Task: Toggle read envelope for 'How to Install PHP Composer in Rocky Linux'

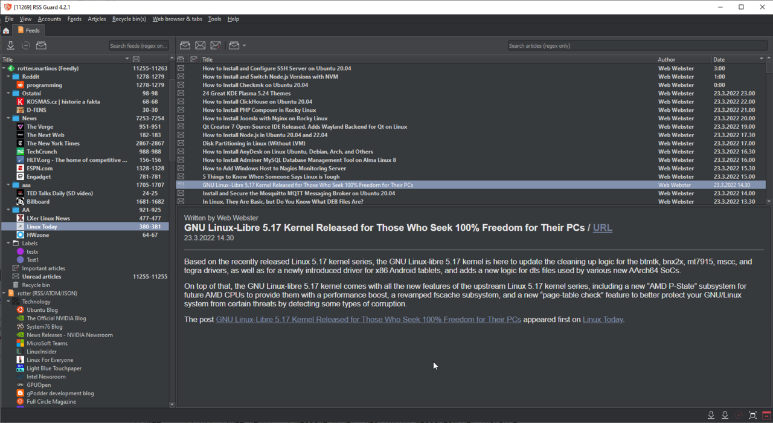Action: click(181, 110)
